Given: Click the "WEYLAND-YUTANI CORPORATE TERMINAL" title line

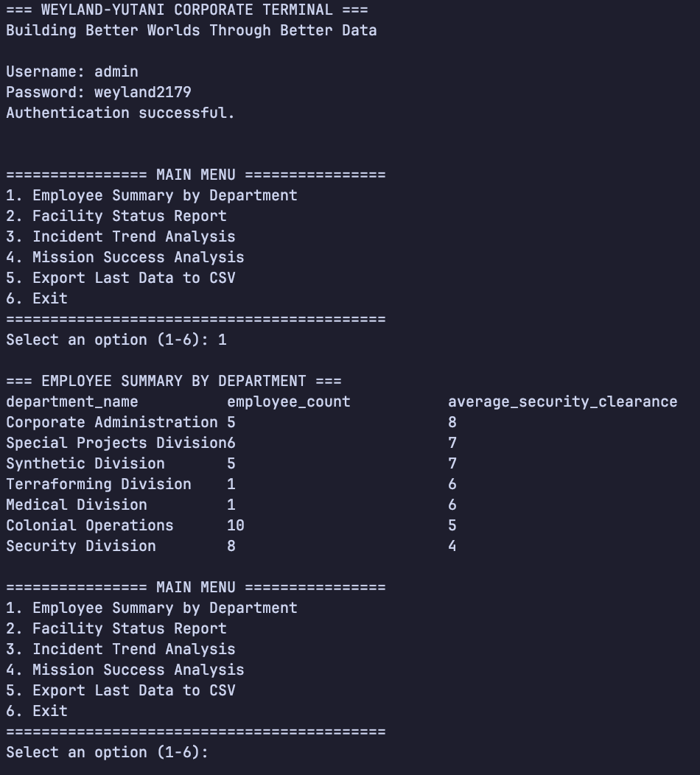Looking at the screenshot, I should click(187, 10).
